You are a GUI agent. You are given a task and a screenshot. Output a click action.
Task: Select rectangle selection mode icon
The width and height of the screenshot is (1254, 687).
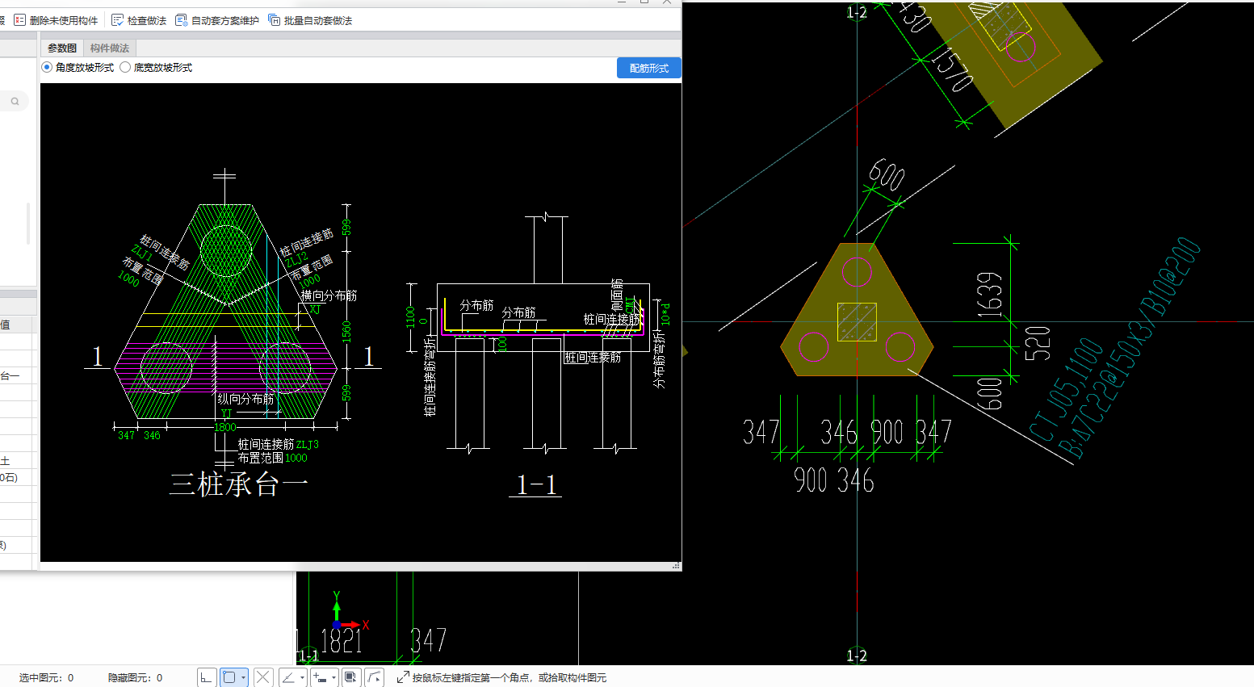tap(229, 677)
